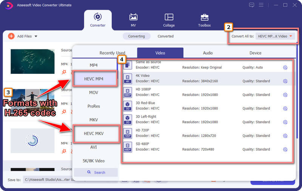
Task: Show the Converted list
Action: click(165, 36)
